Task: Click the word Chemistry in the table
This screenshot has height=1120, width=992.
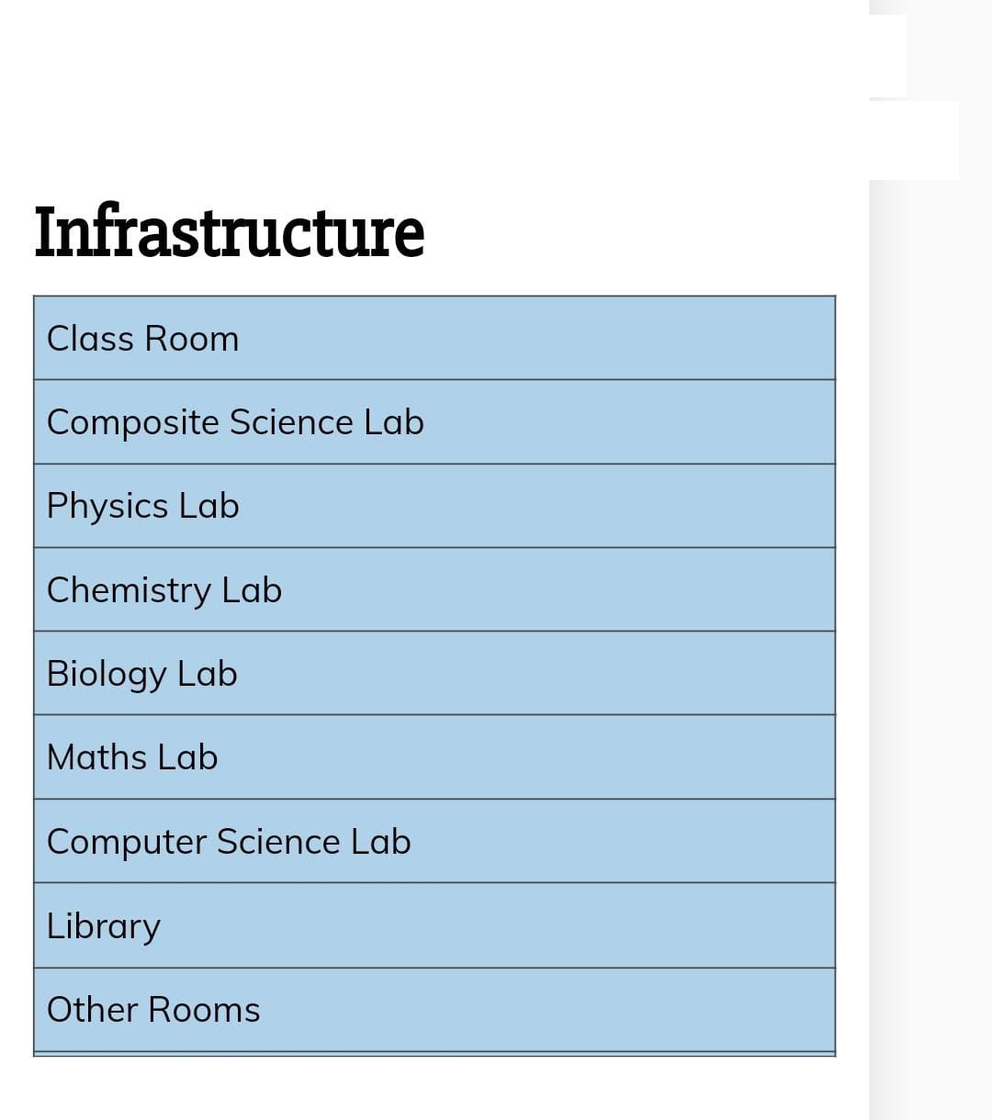Action: [x=129, y=590]
